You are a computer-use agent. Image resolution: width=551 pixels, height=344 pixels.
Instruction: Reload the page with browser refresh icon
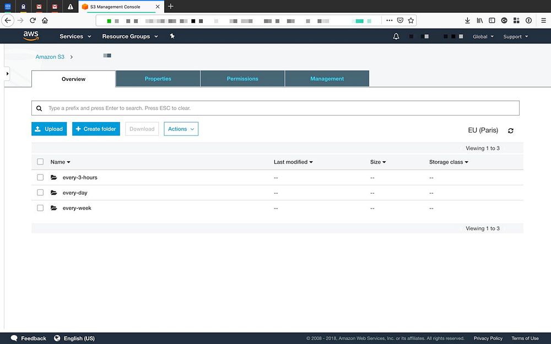[33, 20]
